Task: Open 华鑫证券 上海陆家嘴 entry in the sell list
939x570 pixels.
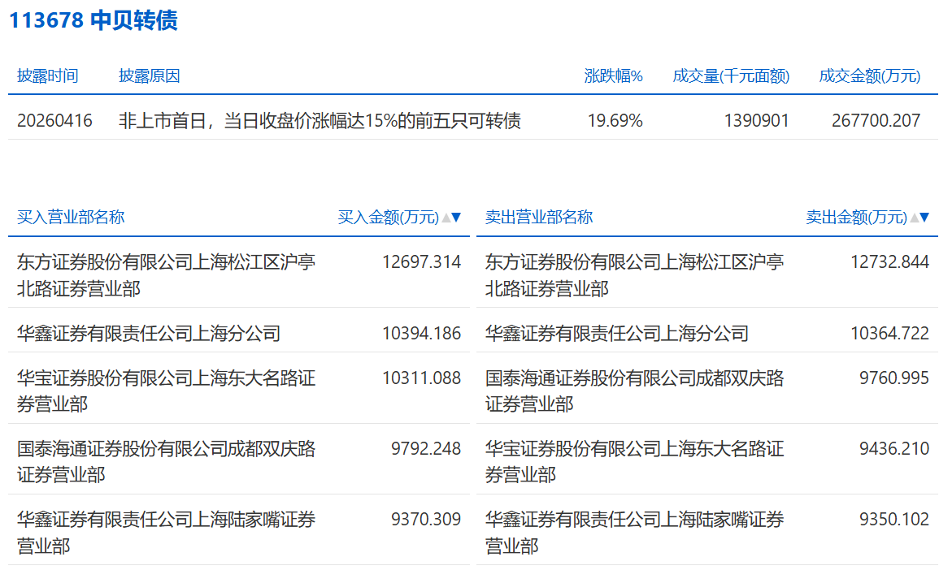Action: [x=634, y=531]
